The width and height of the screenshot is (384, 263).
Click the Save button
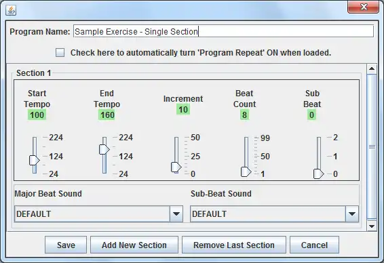[66, 245]
